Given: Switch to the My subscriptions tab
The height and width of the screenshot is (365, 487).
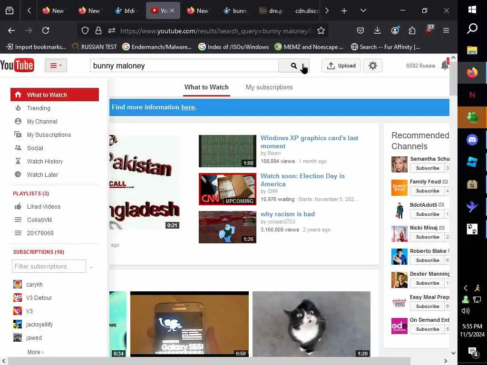Looking at the screenshot, I should (269, 87).
